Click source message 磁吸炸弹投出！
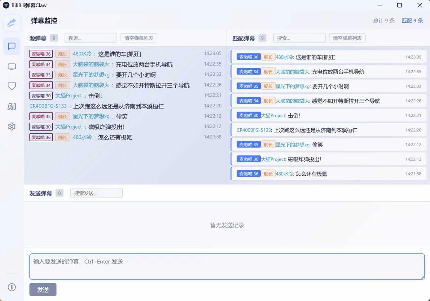Viewport: 430px width, 301px height. pyautogui.click(x=106, y=127)
